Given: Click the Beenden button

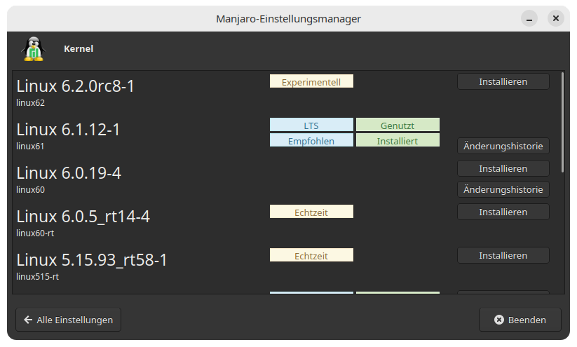Looking at the screenshot, I should click(x=520, y=320).
